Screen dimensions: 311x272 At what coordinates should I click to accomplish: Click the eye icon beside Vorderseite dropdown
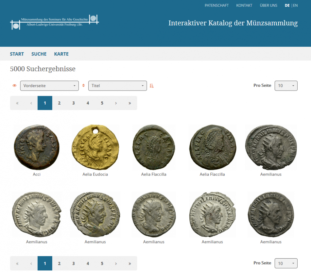coord(14,86)
